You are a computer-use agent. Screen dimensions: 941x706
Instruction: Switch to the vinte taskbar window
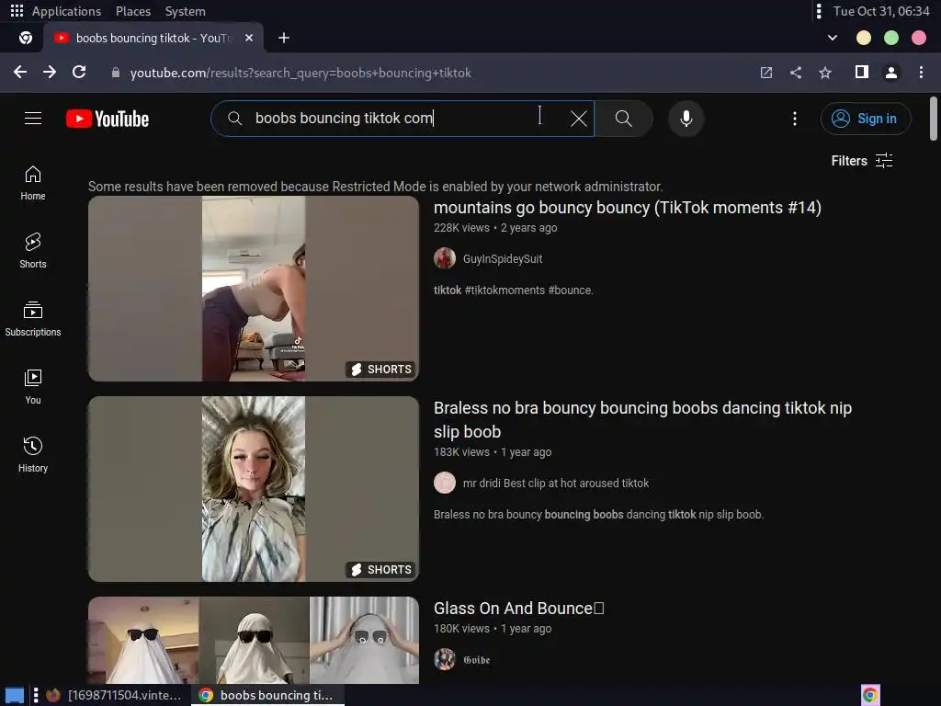click(113, 695)
